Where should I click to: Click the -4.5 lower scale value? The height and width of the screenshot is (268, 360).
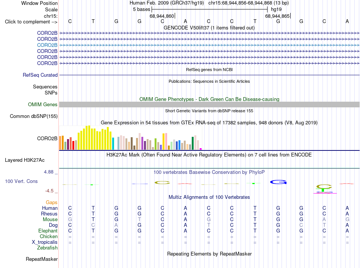49,191
